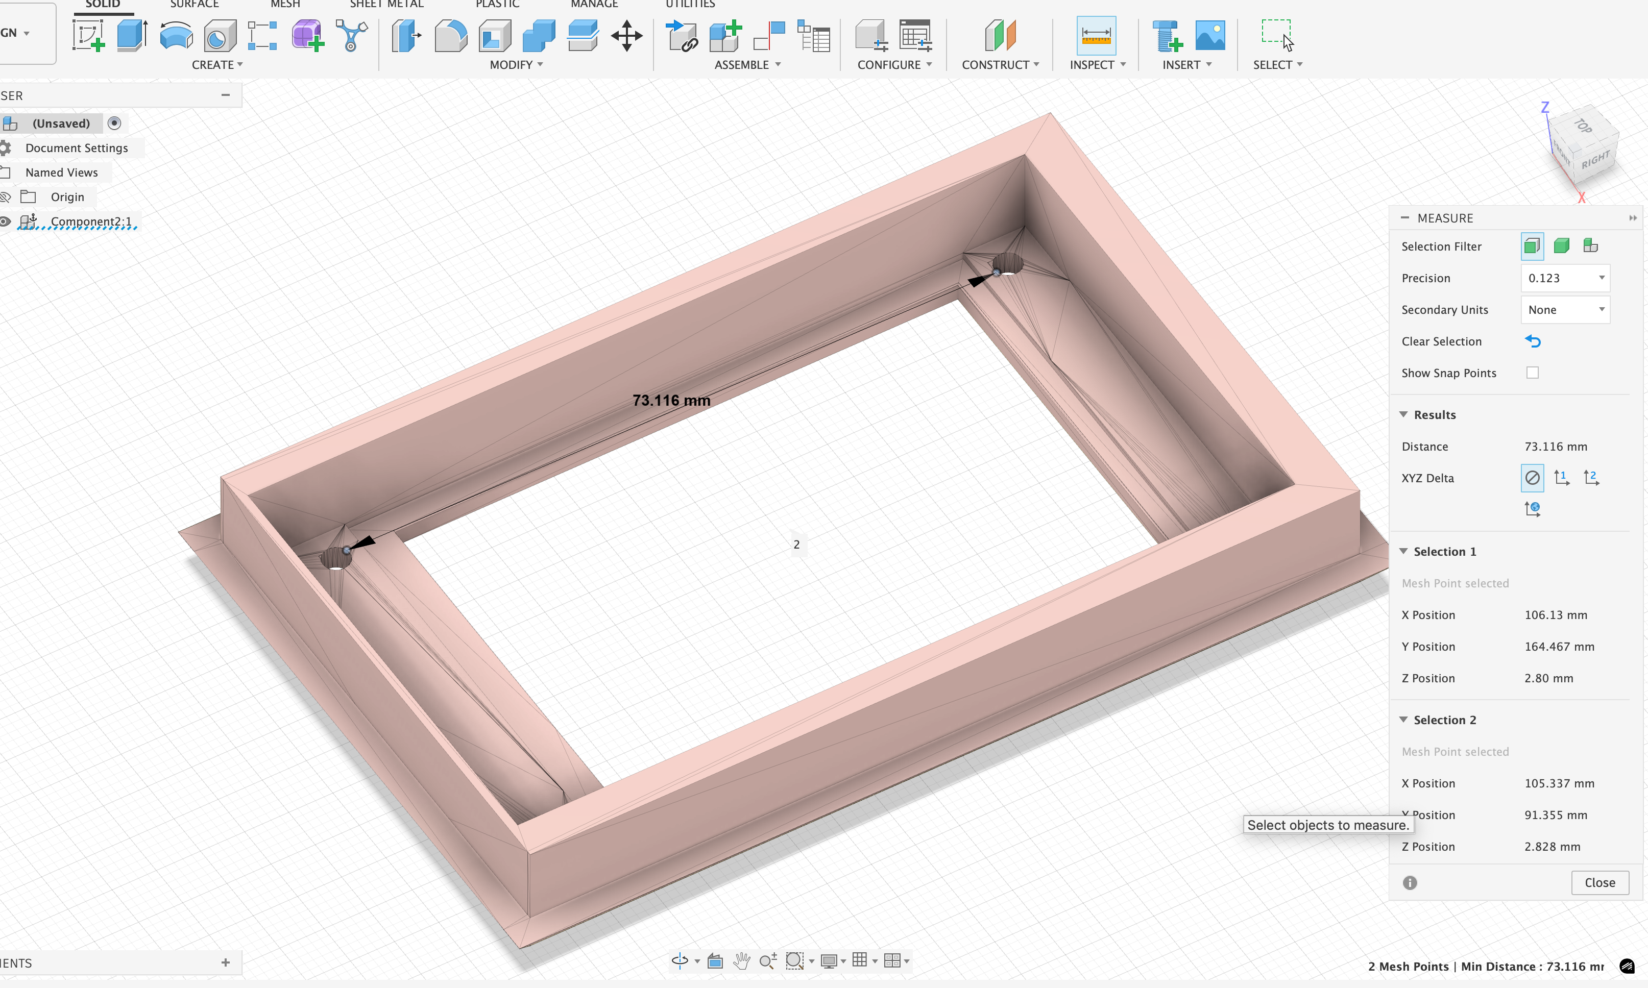The height and width of the screenshot is (988, 1648).
Task: Select the Fillet tool
Action: (x=450, y=35)
